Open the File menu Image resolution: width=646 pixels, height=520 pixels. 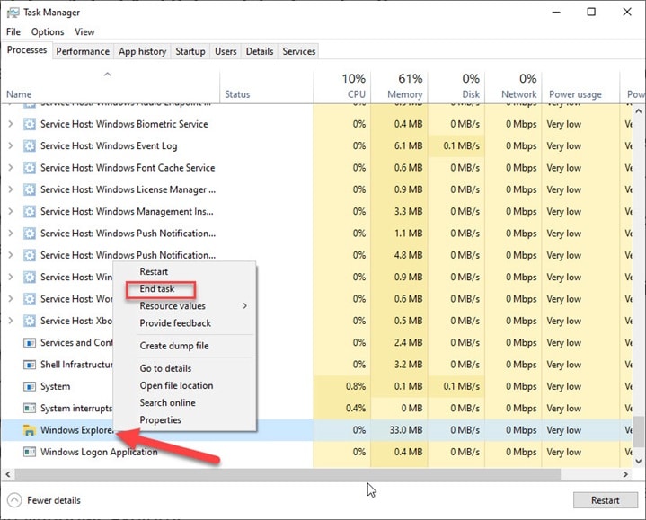13,31
